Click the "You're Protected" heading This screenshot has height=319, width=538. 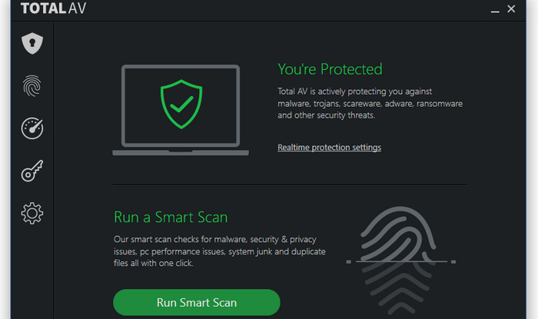[330, 69]
